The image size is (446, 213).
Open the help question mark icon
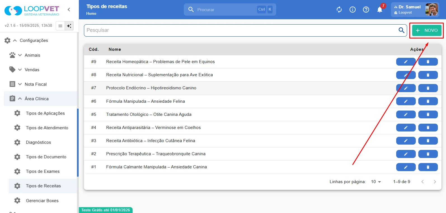click(366, 10)
